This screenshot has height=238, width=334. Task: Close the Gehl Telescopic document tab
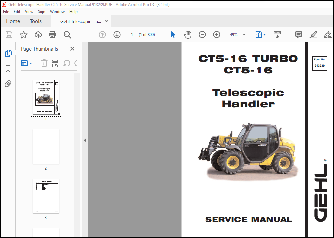point(106,21)
